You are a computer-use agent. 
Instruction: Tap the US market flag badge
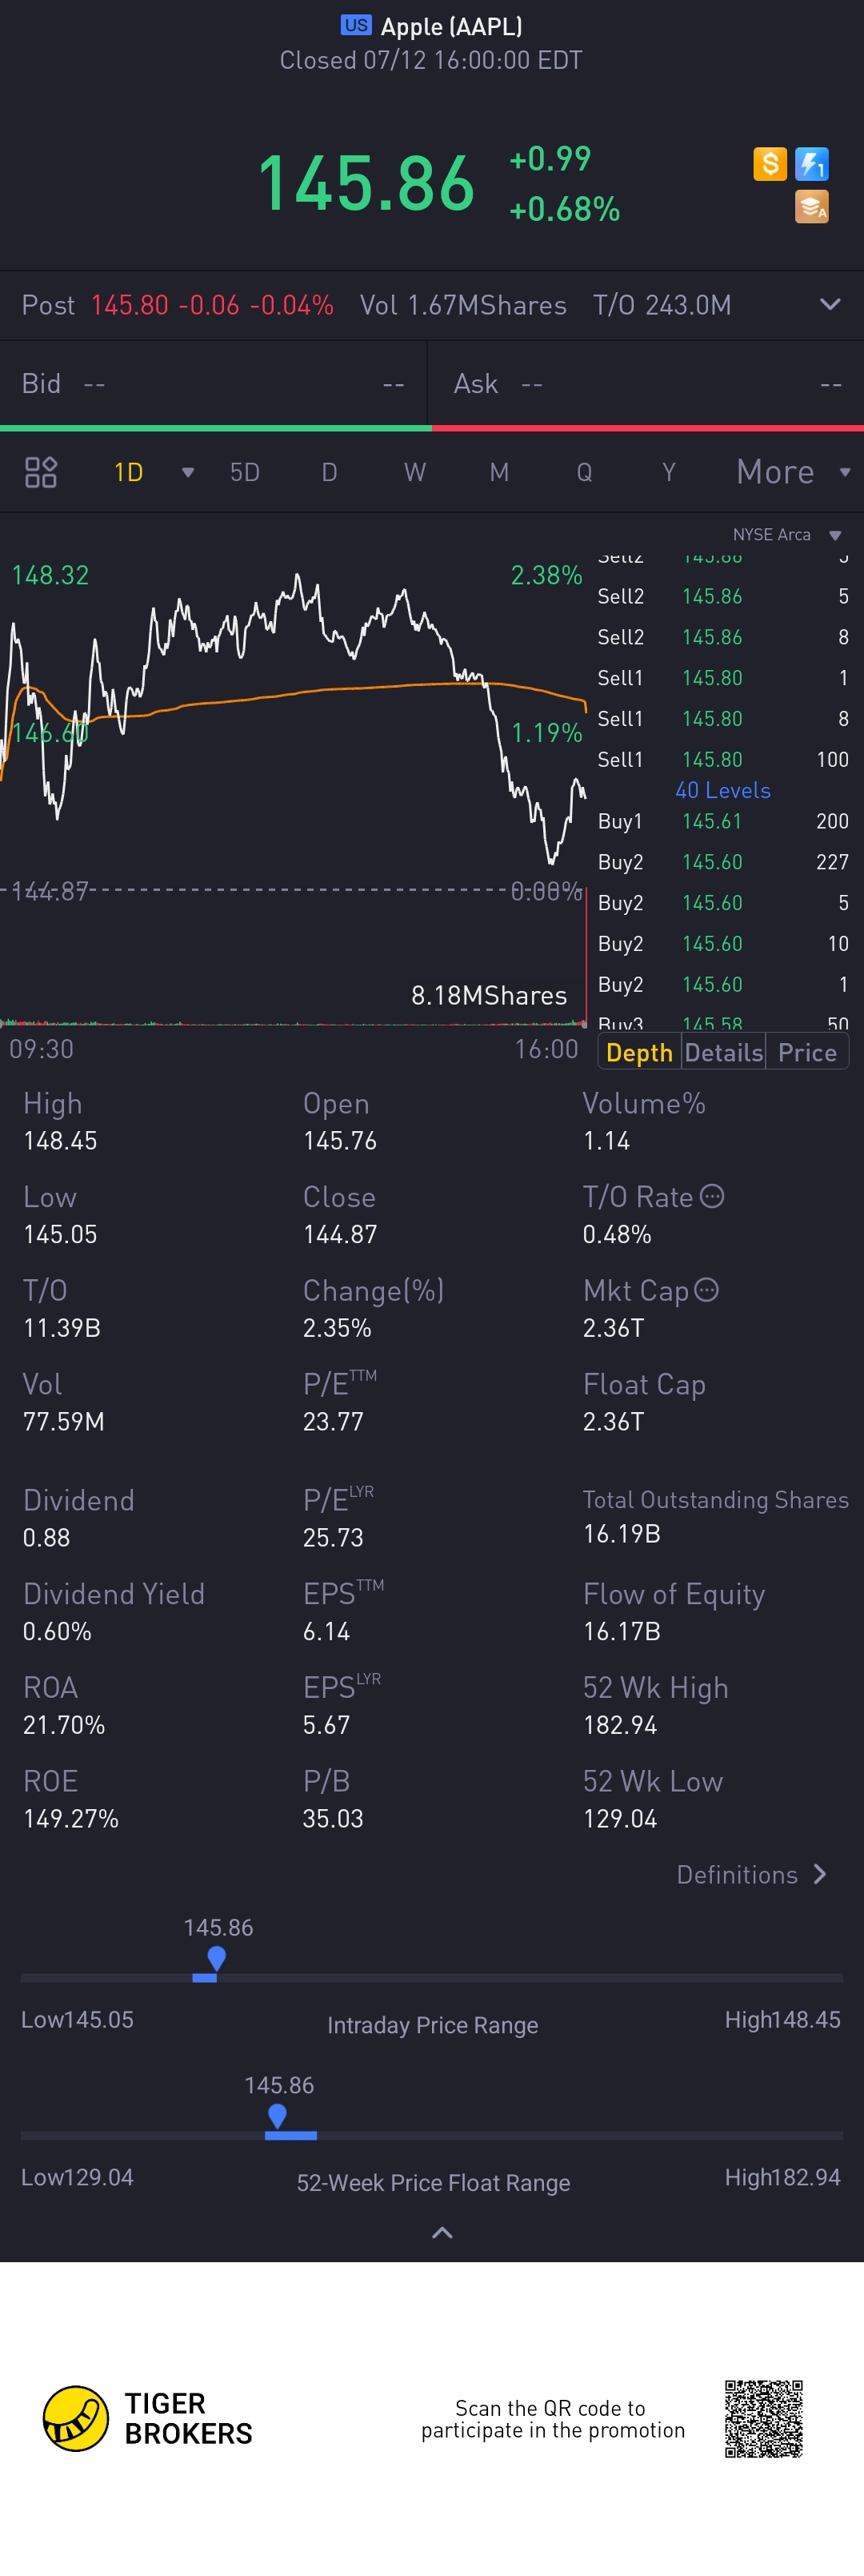355,25
